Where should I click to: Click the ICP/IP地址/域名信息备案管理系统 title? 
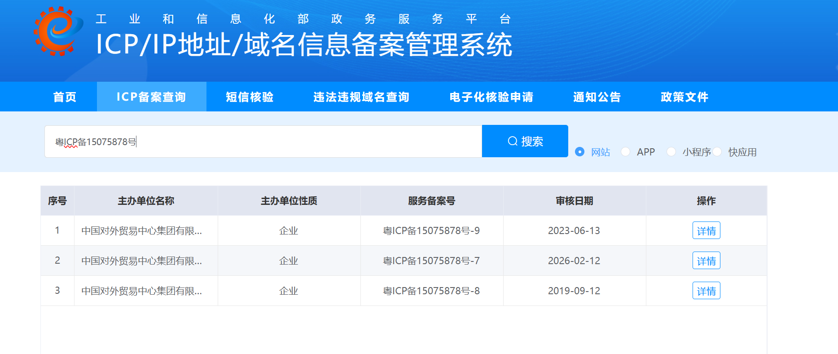(304, 44)
